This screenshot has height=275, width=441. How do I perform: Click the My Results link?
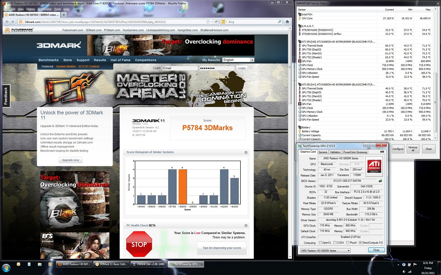[211, 60]
